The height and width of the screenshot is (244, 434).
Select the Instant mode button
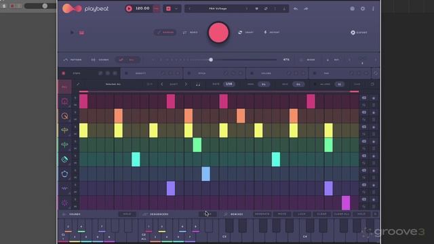tap(271, 33)
